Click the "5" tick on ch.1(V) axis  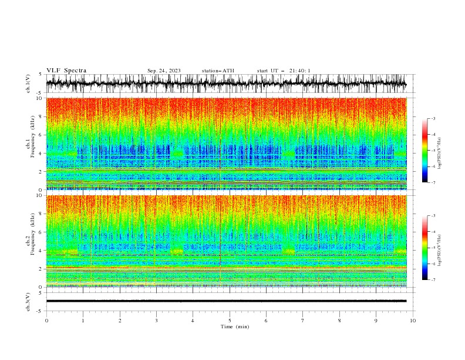(x=41, y=75)
